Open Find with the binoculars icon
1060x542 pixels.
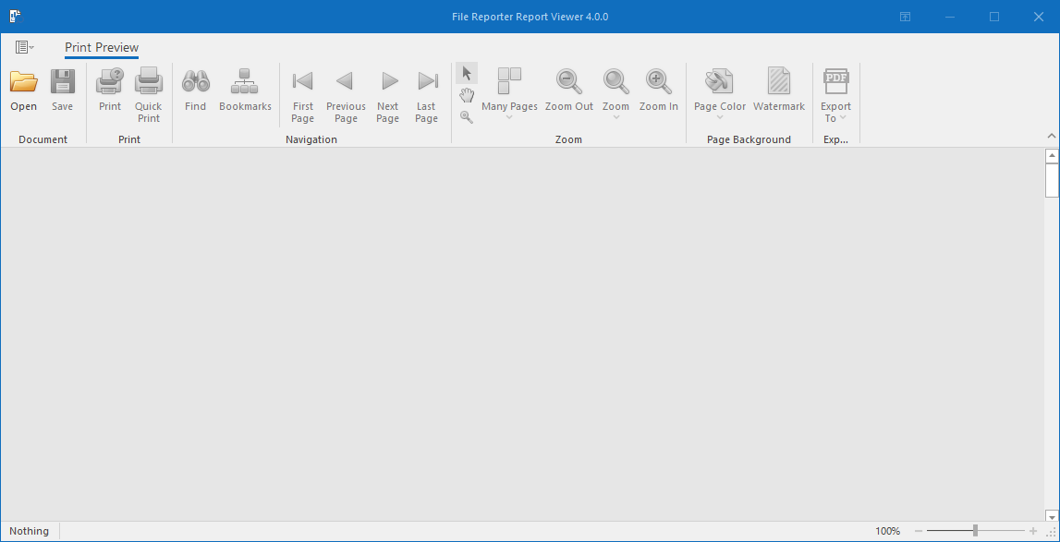(195, 90)
